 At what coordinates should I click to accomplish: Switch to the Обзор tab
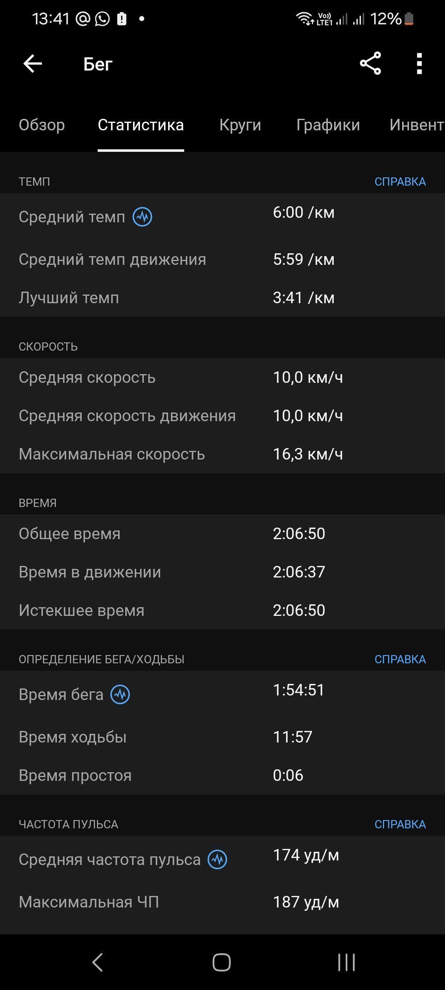click(42, 125)
